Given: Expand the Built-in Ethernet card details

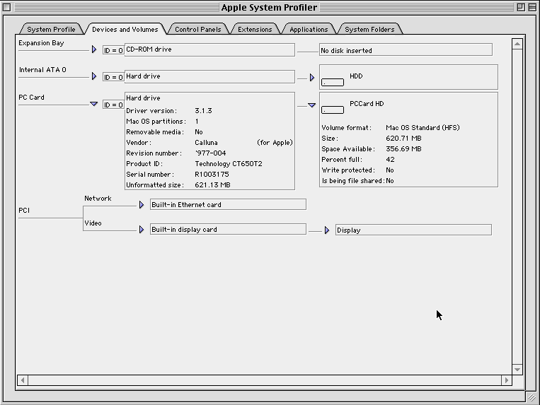Looking at the screenshot, I should click(x=142, y=205).
